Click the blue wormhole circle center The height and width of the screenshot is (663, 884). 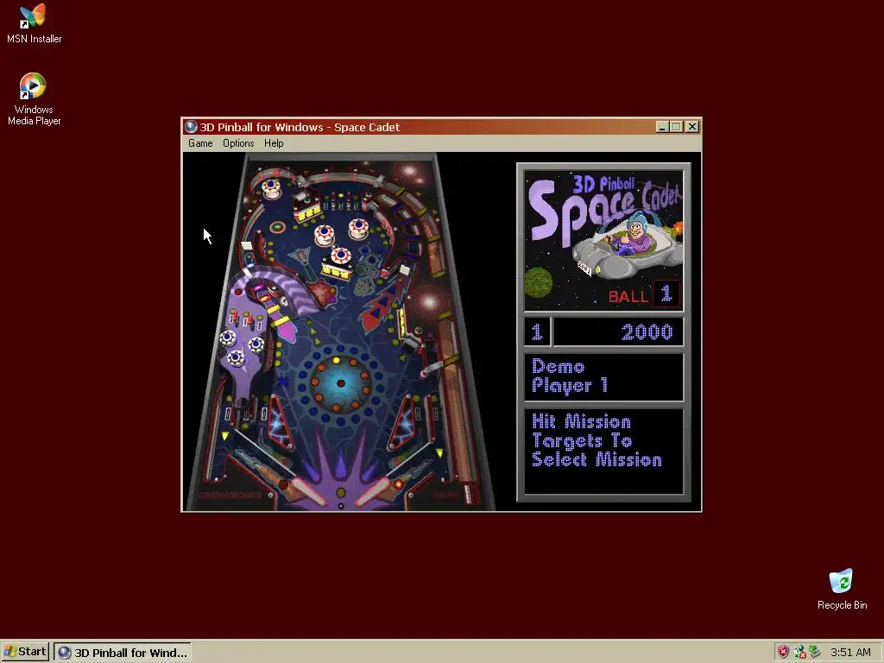pos(340,383)
